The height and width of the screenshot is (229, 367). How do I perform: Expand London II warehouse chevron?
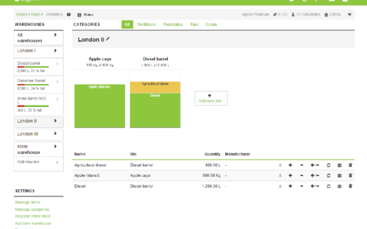pos(55,121)
